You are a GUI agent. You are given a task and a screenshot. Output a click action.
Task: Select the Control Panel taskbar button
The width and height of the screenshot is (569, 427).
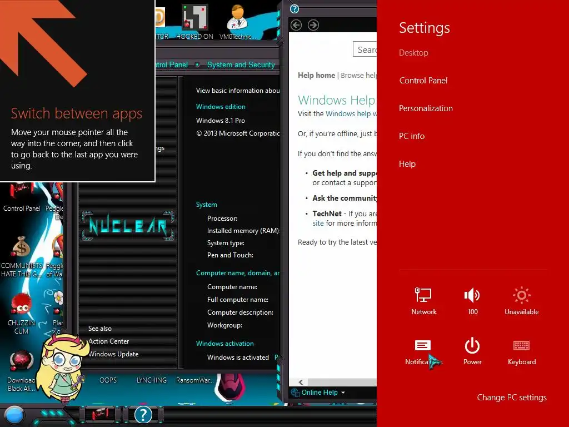(x=99, y=414)
